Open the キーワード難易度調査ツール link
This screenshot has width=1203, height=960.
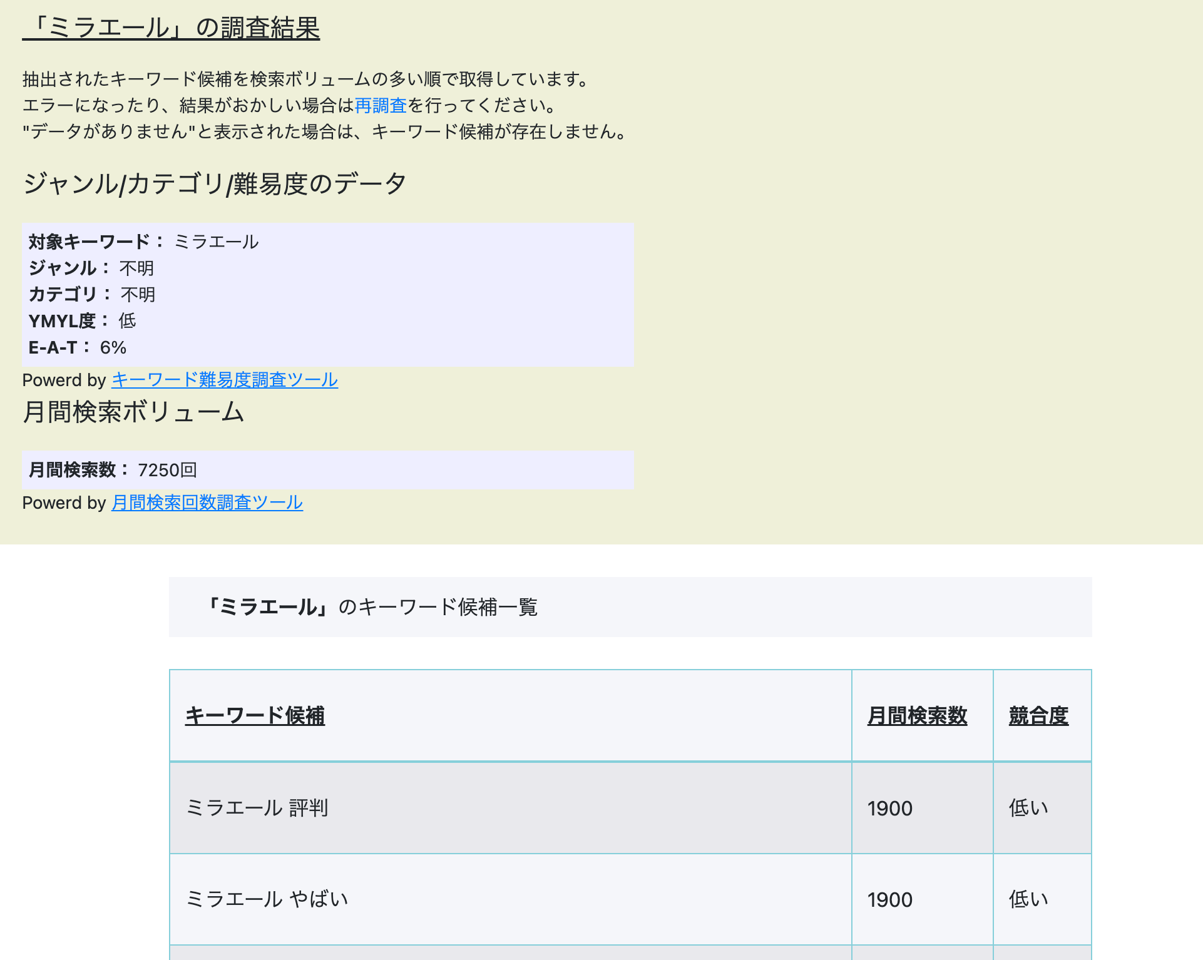pyautogui.click(x=225, y=380)
